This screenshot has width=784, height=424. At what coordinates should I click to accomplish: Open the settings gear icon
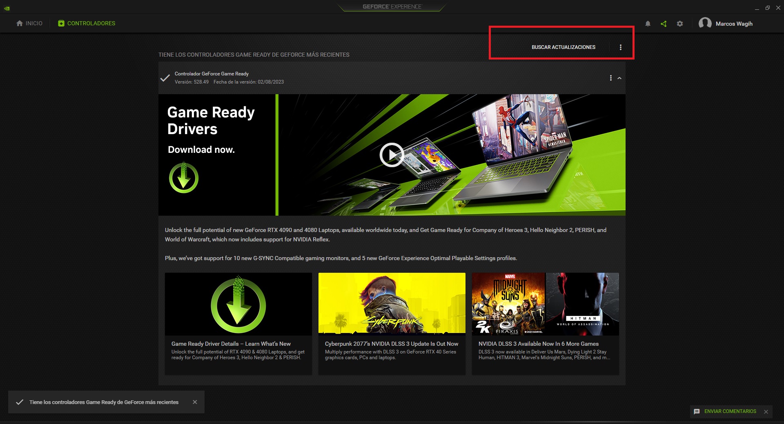click(x=680, y=24)
